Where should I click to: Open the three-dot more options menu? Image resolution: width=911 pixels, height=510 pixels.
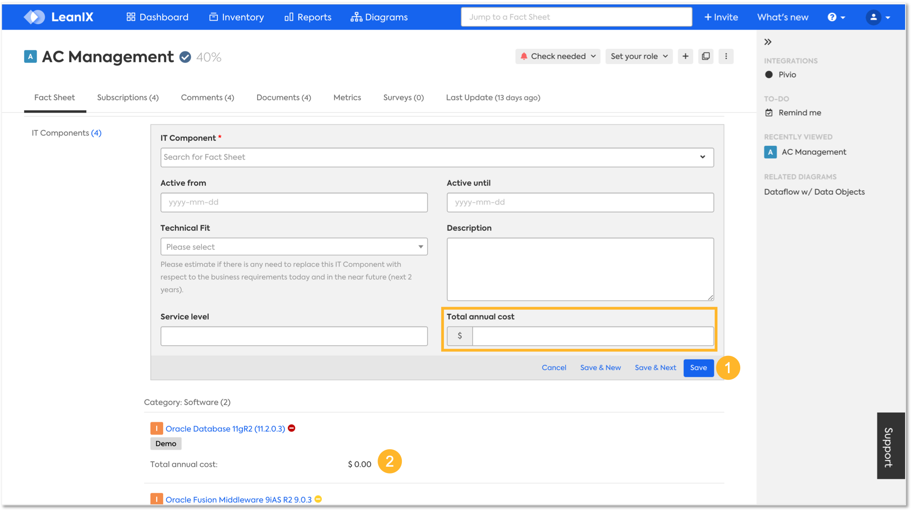tap(726, 56)
